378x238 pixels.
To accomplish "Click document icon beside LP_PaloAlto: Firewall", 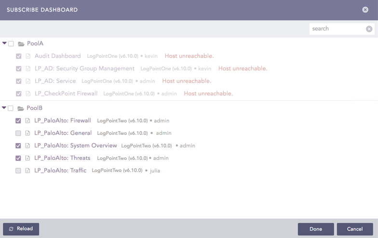I will coord(28,120).
